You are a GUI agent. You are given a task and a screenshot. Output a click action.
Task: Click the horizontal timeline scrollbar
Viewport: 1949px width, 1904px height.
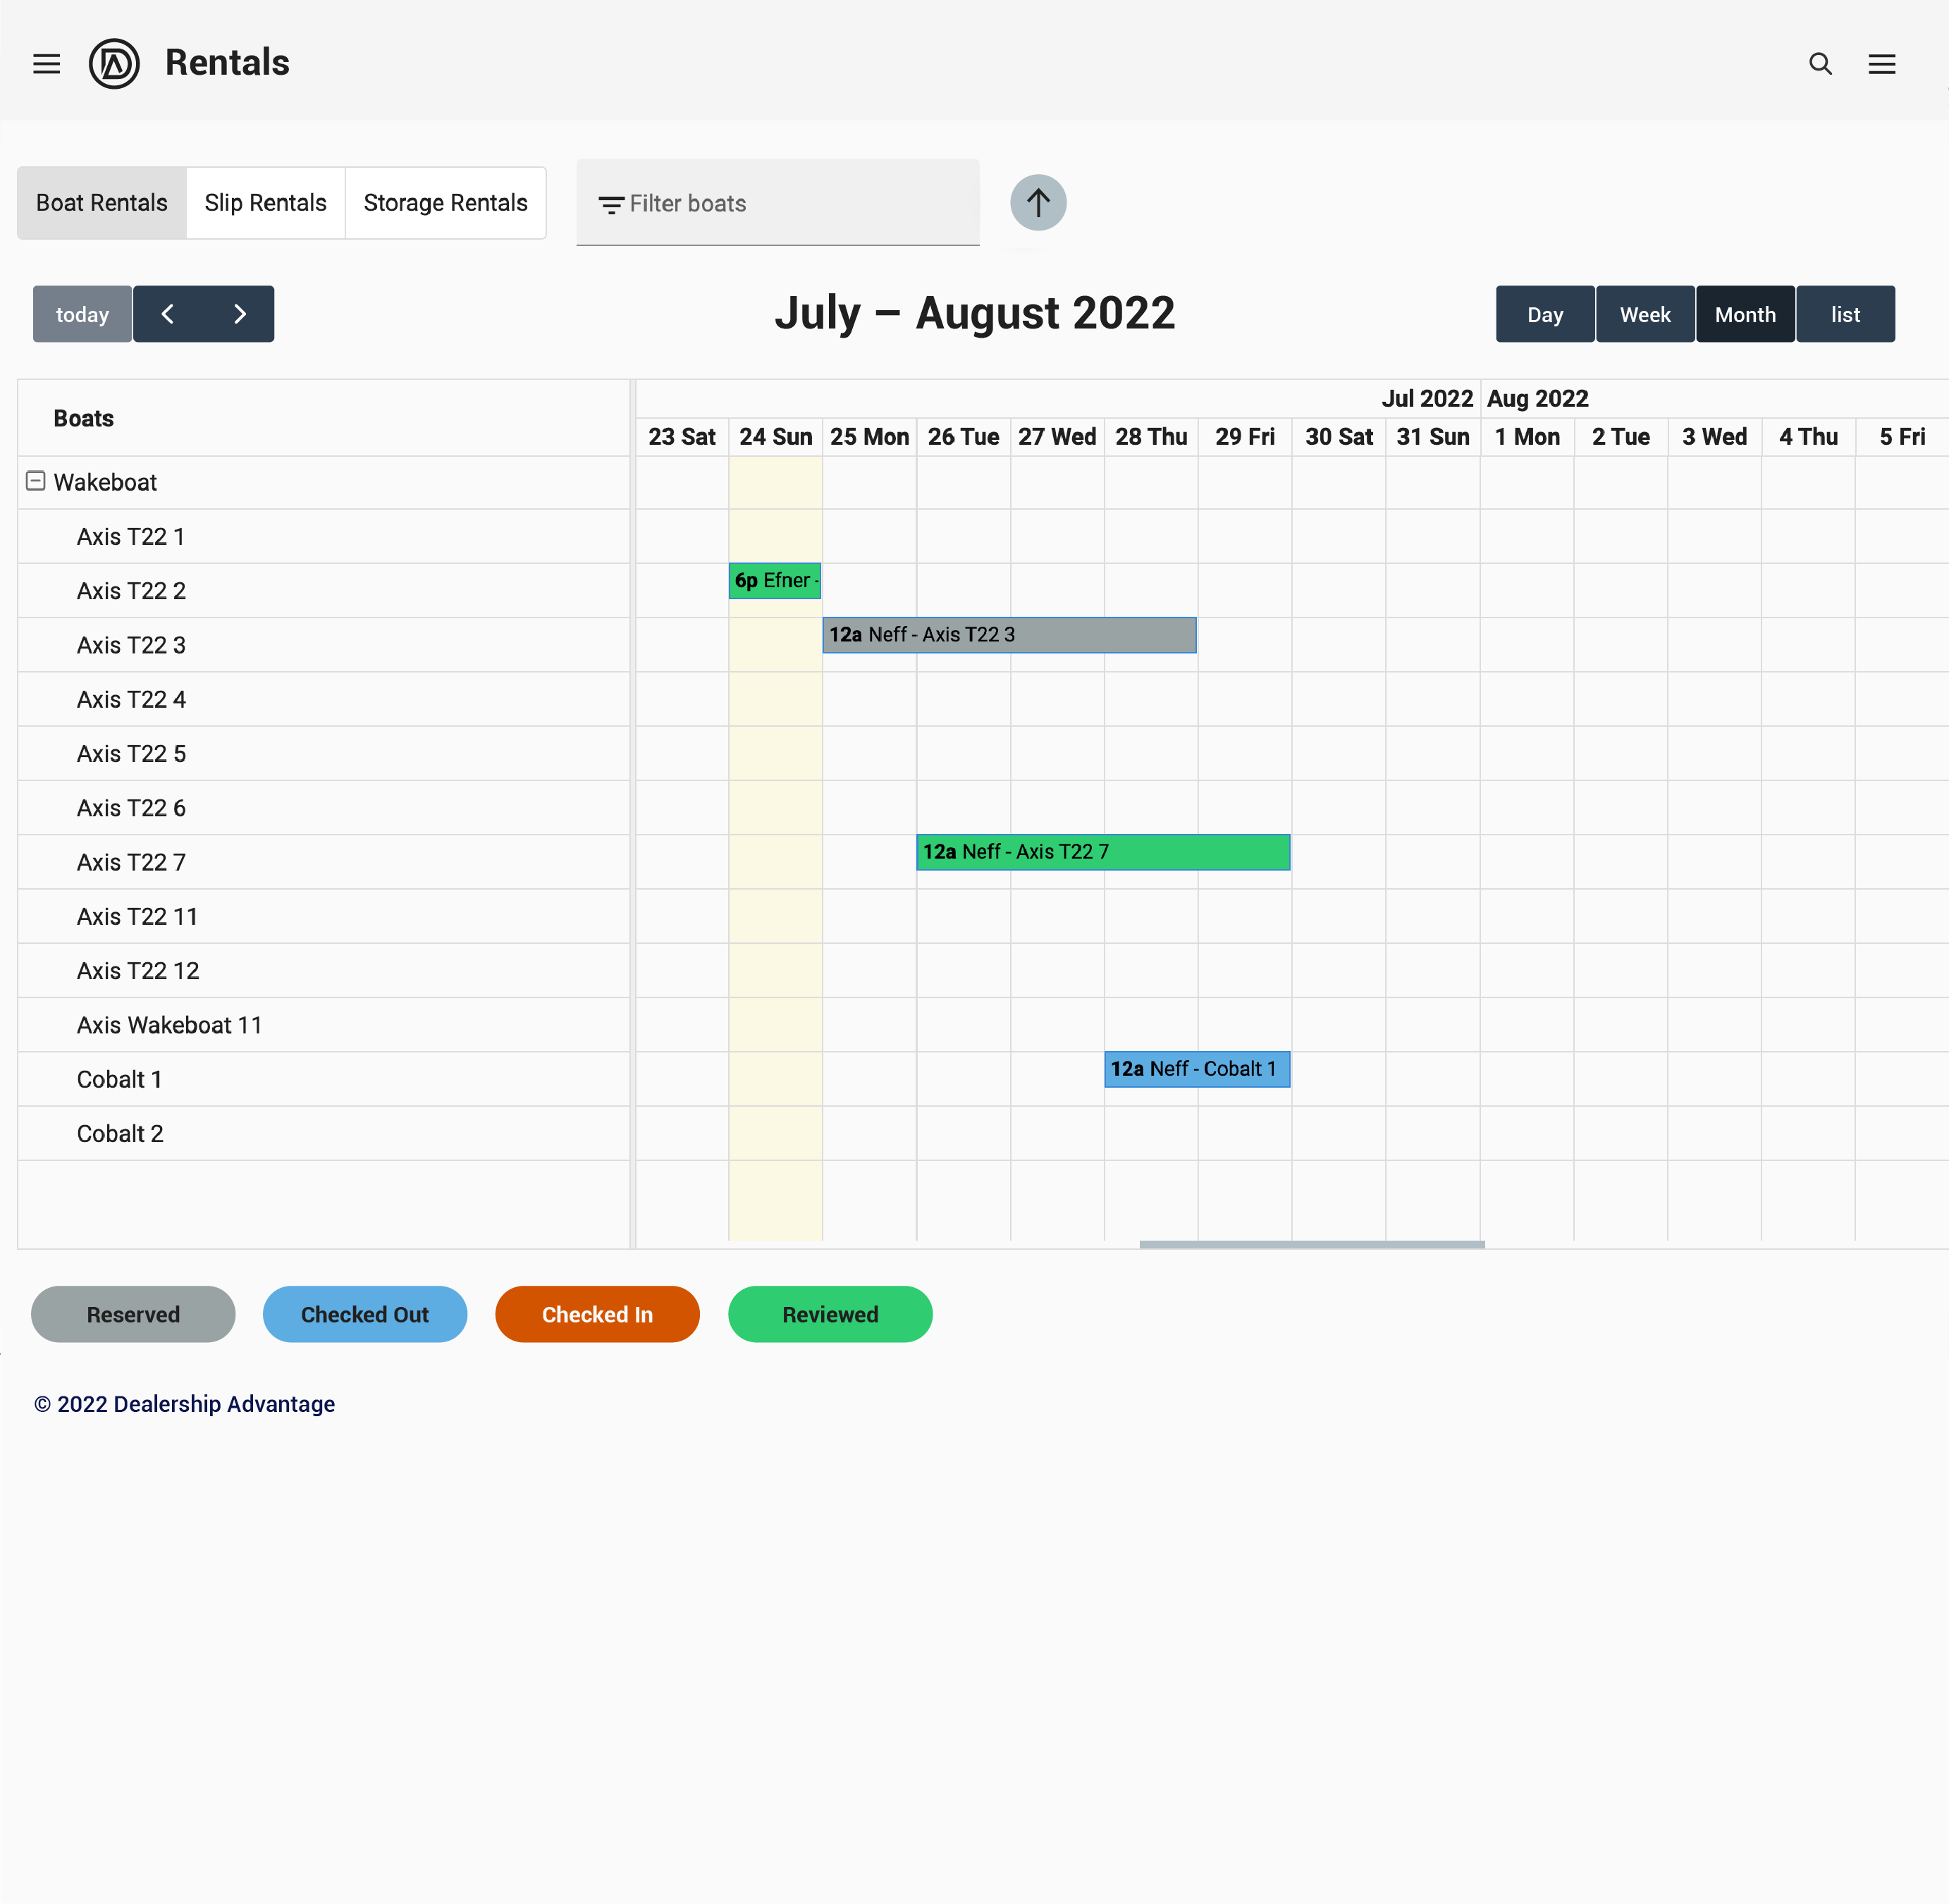[x=1312, y=1244]
